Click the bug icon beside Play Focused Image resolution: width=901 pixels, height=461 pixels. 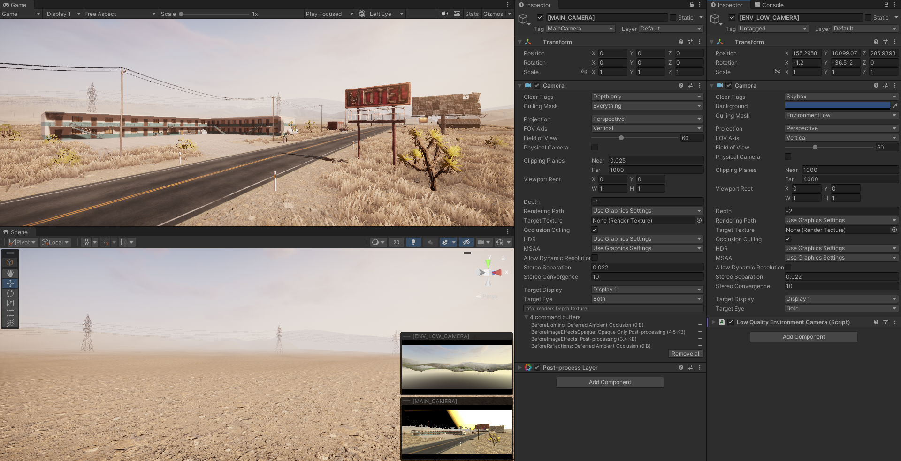(362, 14)
